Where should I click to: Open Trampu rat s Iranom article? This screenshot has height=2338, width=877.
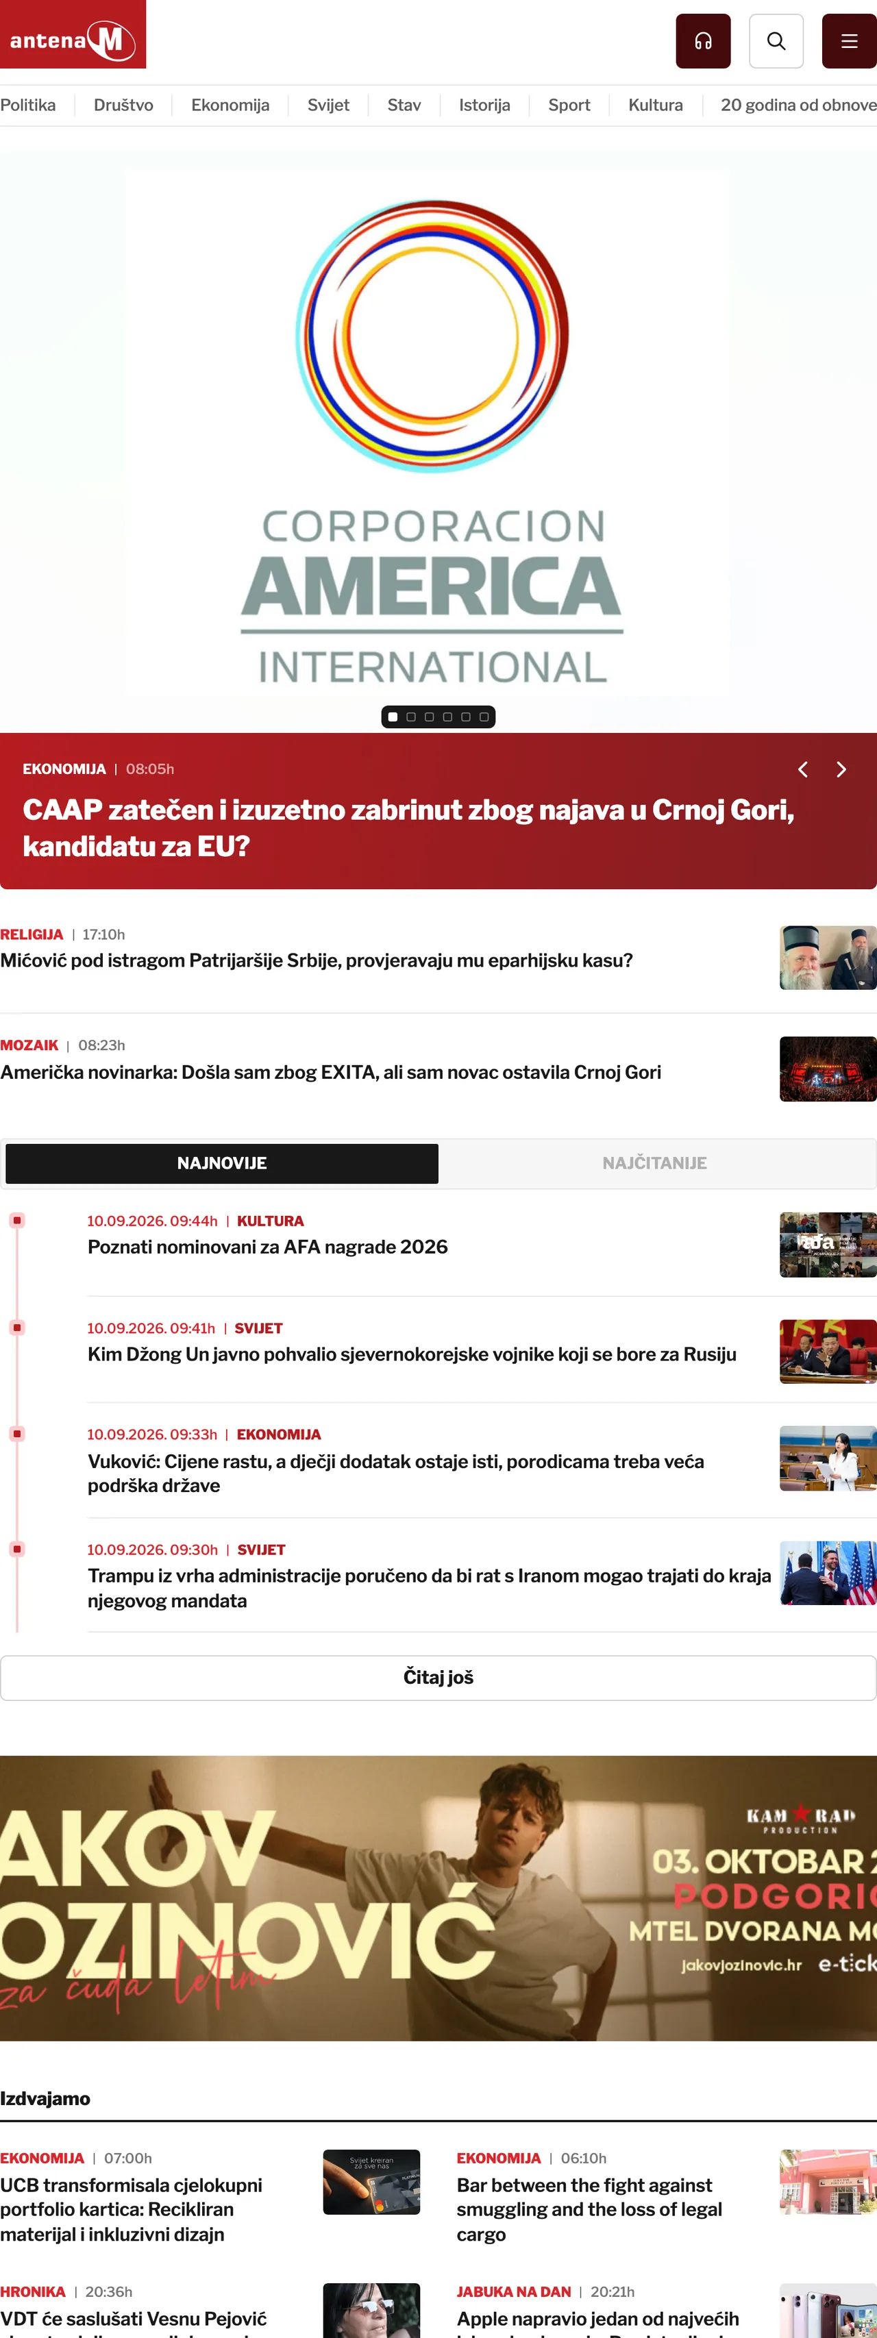(430, 1589)
